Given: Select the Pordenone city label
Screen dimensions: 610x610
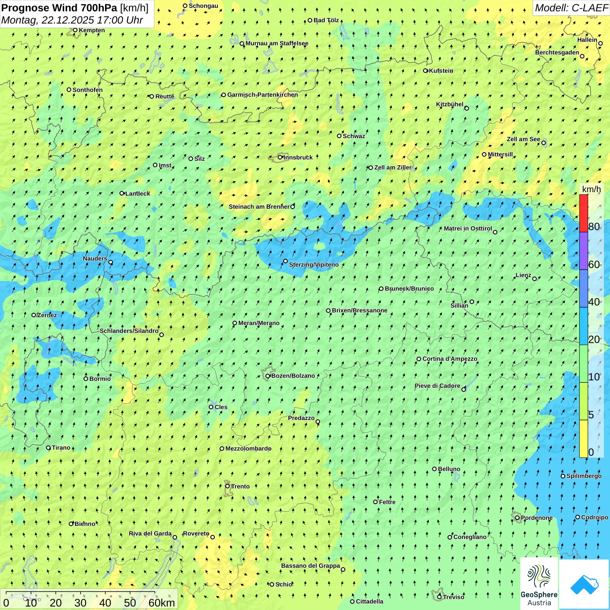Looking at the screenshot, I should tap(537, 518).
